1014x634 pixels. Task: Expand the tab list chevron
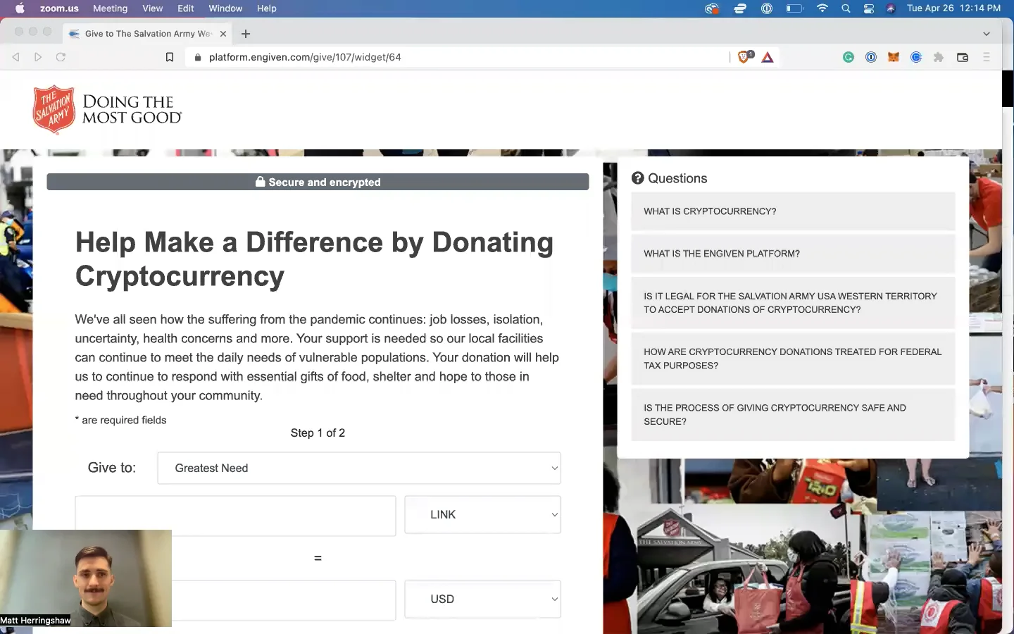pyautogui.click(x=987, y=34)
